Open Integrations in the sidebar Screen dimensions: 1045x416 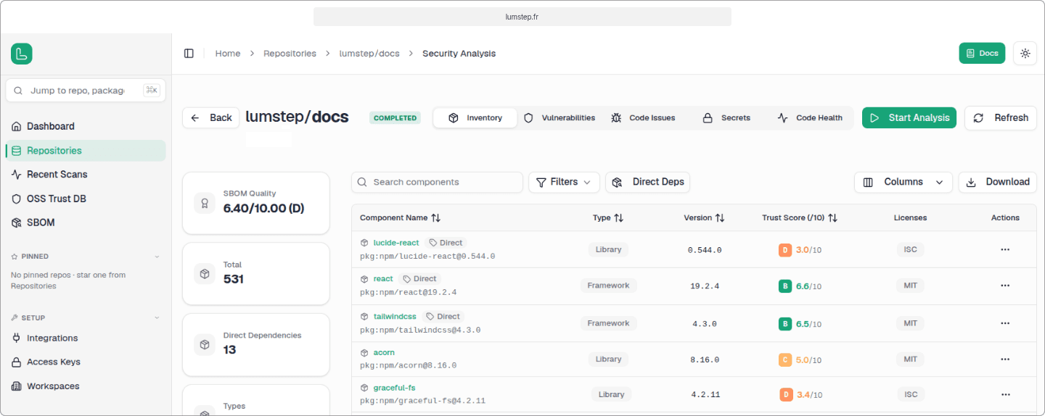pos(86,338)
